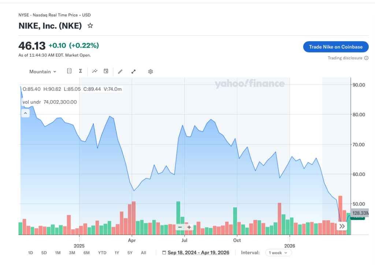Image resolution: width=375 pixels, height=265 pixels.
Task: Collapse the chart legend with chevron
Action: [25, 113]
